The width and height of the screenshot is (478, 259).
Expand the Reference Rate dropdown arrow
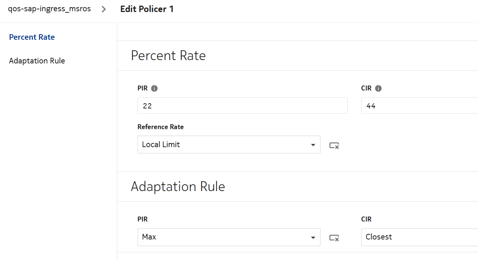point(313,145)
